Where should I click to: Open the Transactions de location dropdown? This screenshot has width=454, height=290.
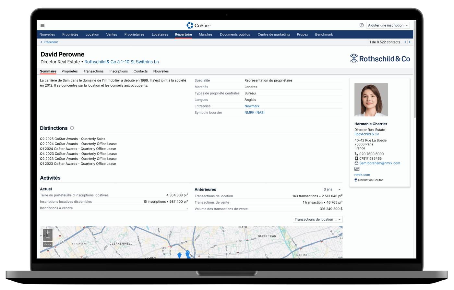point(317,220)
